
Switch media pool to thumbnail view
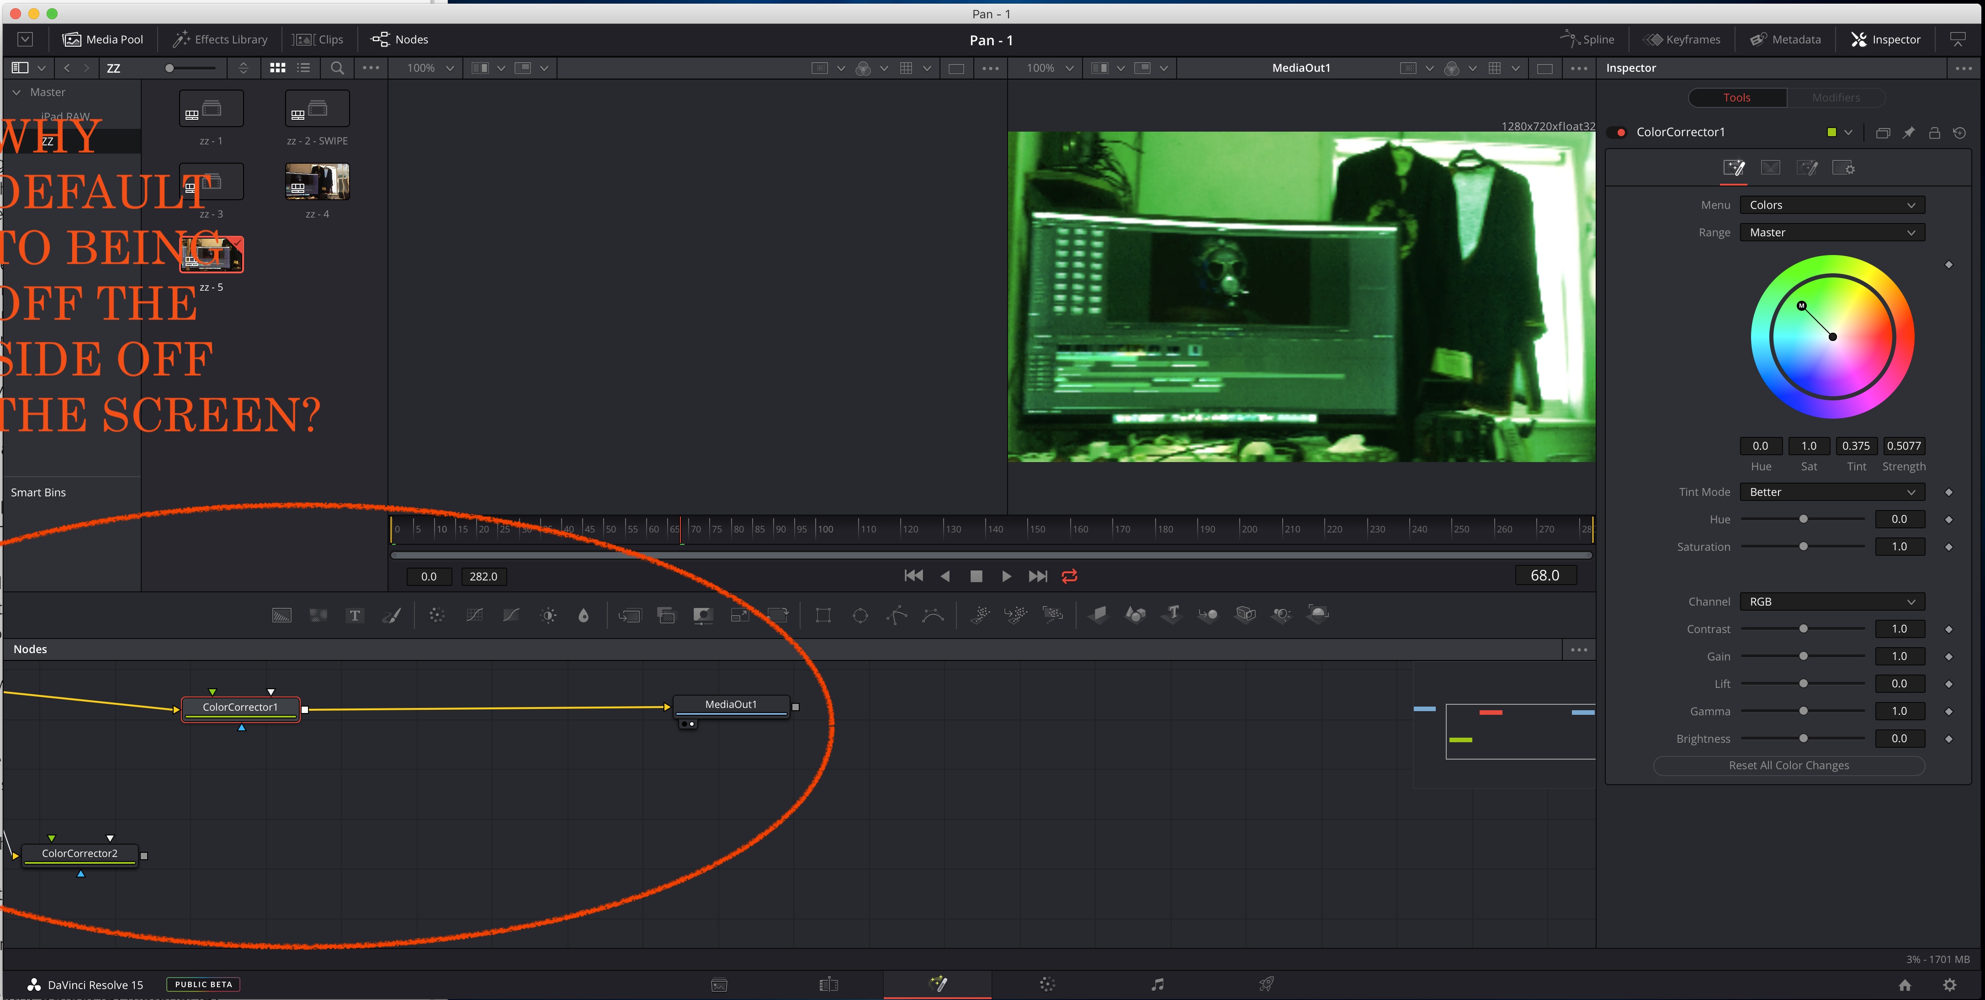coord(277,68)
